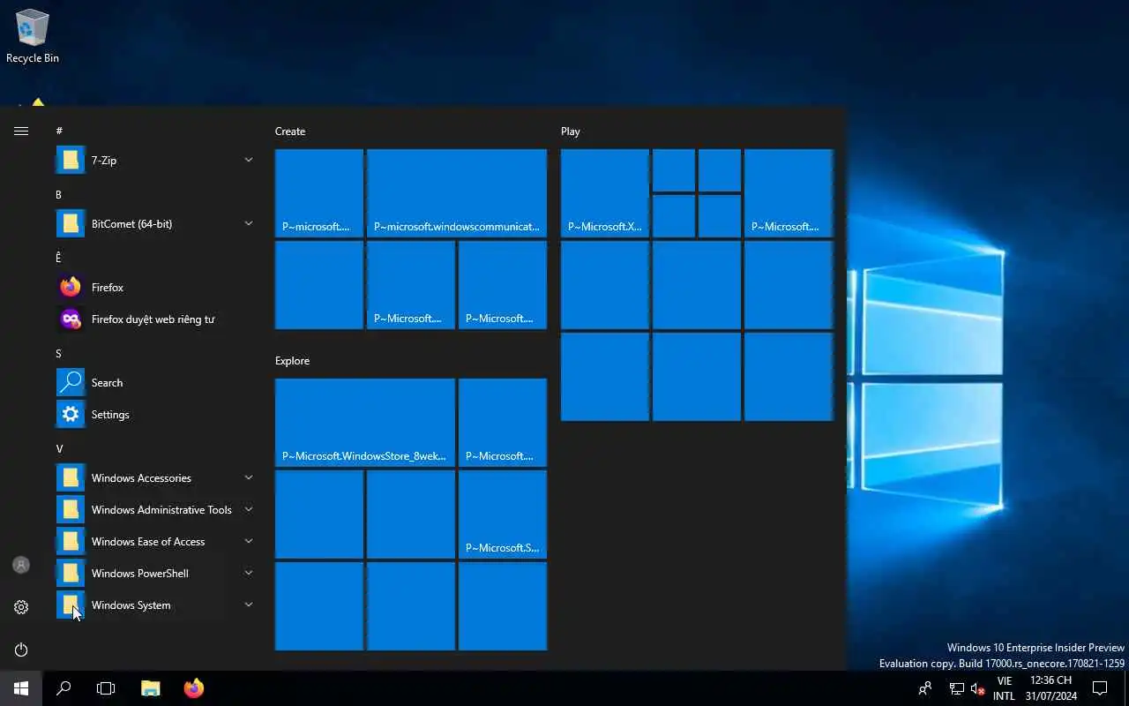Viewport: 1129px width, 706px height.
Task: Open Windows Administrative Tools folder label
Action: tap(161, 509)
